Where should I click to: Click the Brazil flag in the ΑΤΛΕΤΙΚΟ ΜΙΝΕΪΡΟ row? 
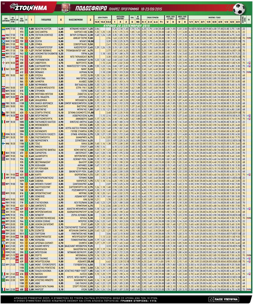coord(3,280)
